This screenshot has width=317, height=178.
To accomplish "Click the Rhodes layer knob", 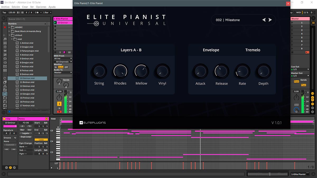I will 120,71.
